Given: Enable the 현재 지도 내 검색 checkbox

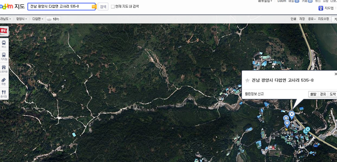Looking at the screenshot, I should pyautogui.click(x=113, y=7).
